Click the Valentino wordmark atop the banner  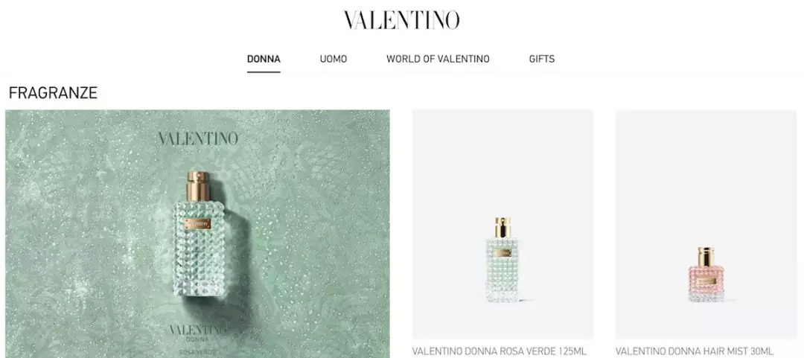tap(198, 138)
